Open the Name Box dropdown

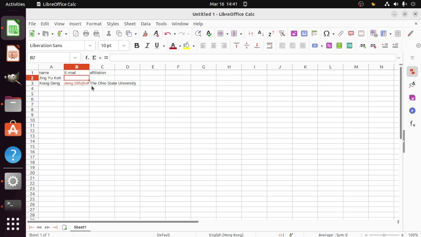tap(75, 58)
